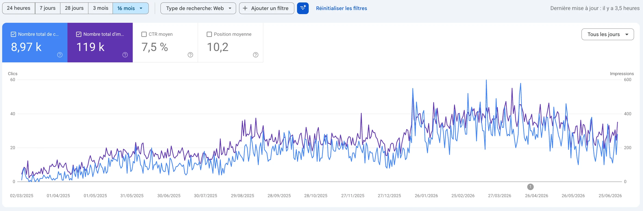Enable the CTR moyen checkbox
The height and width of the screenshot is (211, 643).
click(x=144, y=34)
